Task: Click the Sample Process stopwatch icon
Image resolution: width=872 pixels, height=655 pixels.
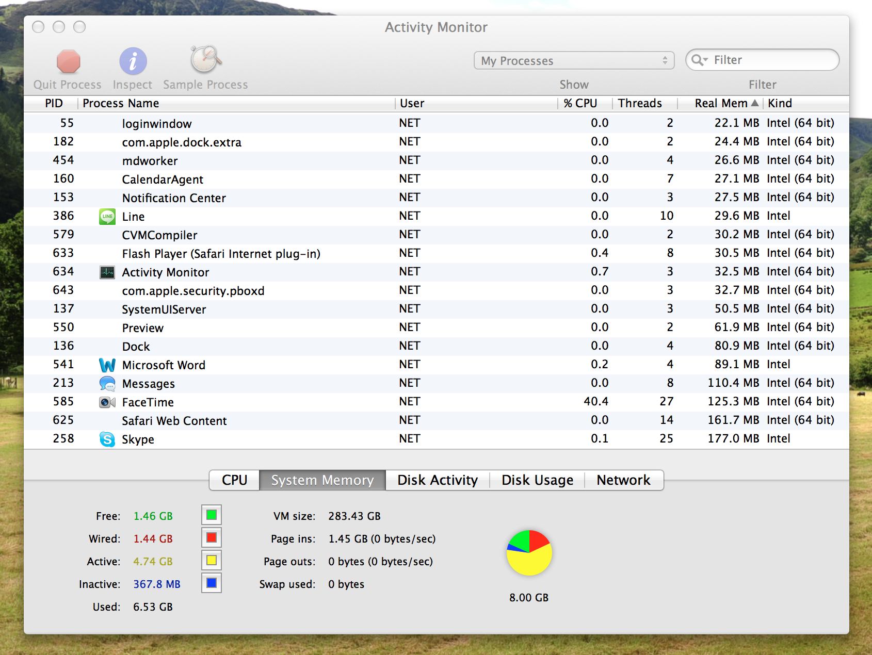Action: pos(205,60)
